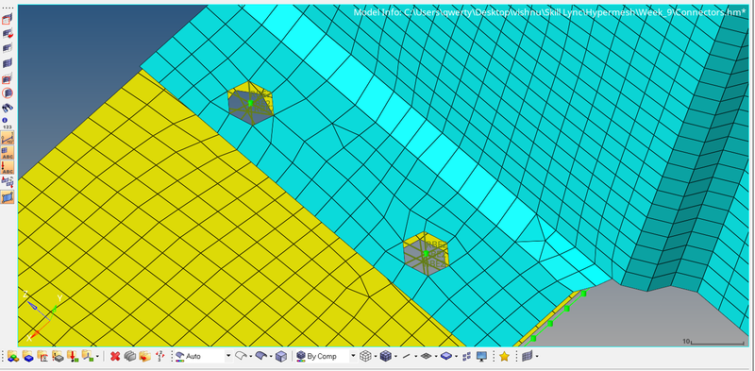
Task: Select the solid cube geometry icon
Action: coord(385,357)
